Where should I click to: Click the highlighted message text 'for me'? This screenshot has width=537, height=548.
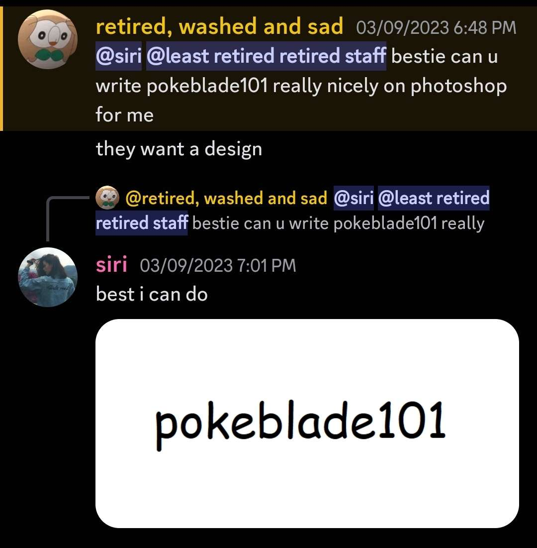coord(124,114)
